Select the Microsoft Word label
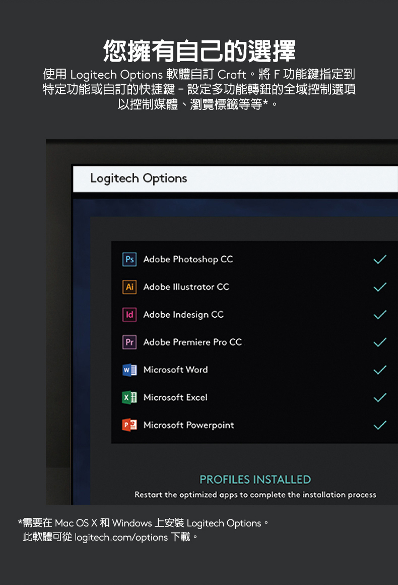 click(x=175, y=370)
